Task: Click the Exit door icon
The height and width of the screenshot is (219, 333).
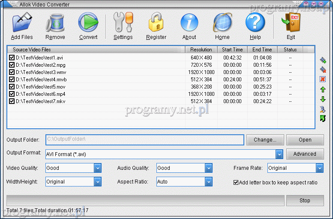Action: 291,23
